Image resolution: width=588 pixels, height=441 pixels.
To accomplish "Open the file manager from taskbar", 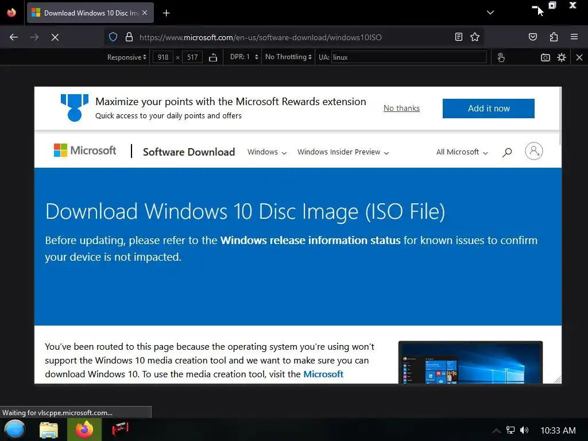I will (x=49, y=430).
